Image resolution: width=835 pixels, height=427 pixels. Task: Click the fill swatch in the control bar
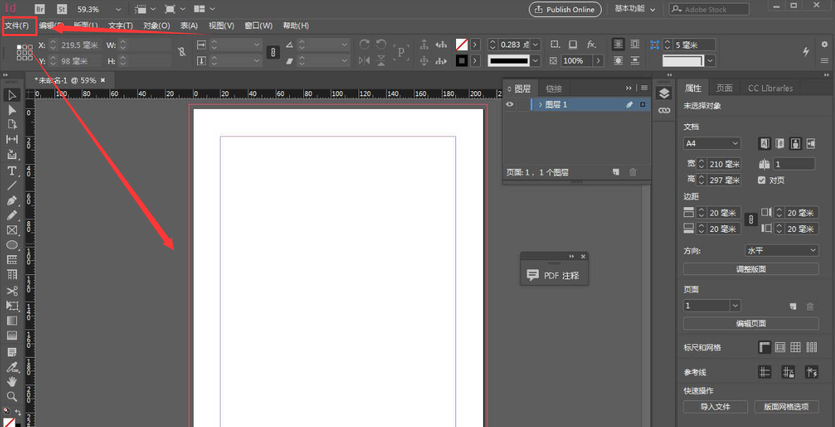point(462,45)
